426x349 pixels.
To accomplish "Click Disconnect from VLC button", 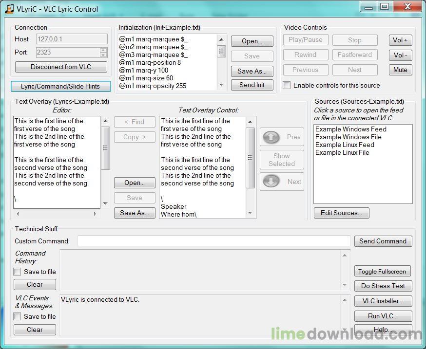I will 61,67.
